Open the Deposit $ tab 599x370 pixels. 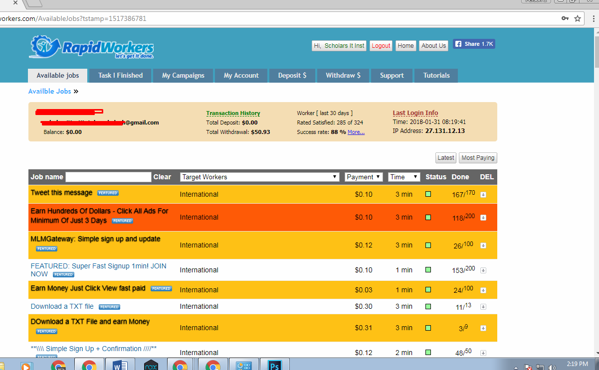click(x=292, y=76)
